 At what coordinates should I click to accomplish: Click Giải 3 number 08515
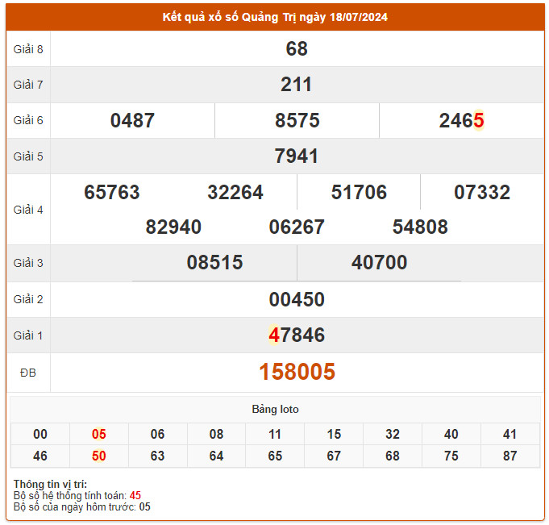214,263
